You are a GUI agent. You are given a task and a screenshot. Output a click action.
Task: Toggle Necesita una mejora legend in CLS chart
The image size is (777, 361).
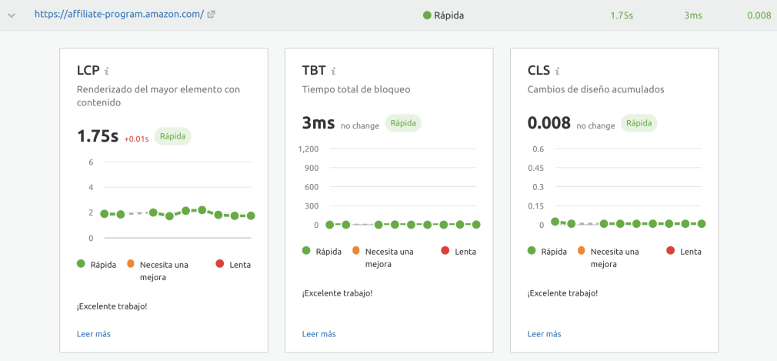(609, 258)
